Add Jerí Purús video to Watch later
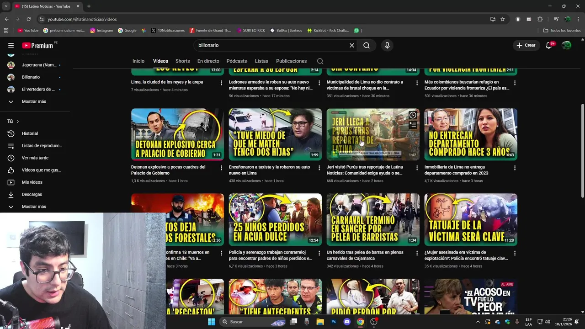The height and width of the screenshot is (329, 585). coord(413,115)
